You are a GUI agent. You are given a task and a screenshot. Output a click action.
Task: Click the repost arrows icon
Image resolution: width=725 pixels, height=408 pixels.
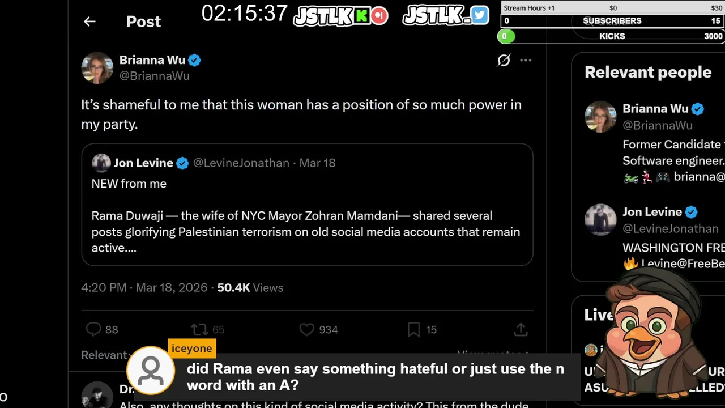click(x=199, y=329)
